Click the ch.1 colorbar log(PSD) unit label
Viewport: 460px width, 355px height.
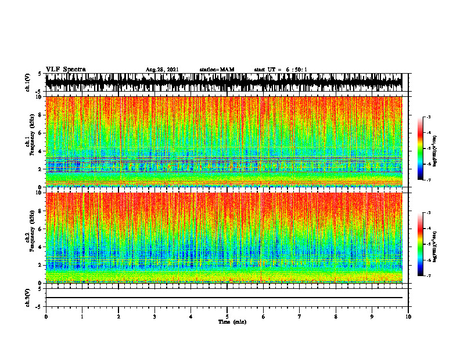434,151
